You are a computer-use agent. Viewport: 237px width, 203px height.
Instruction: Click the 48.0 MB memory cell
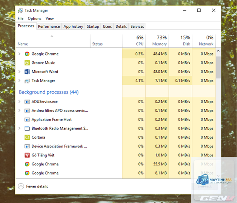[157, 72]
